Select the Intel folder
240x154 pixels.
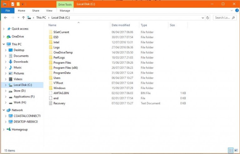pyautogui.click(x=56, y=42)
